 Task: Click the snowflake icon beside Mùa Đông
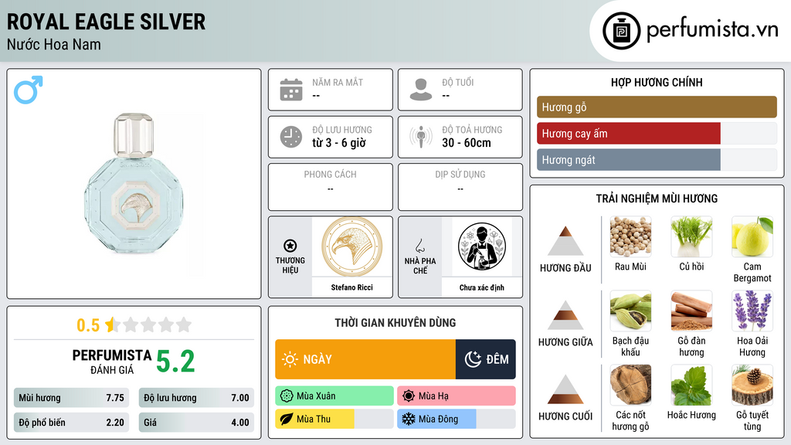[408, 419]
